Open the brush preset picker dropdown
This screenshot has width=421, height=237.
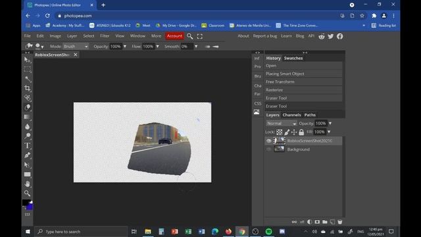pos(39,47)
